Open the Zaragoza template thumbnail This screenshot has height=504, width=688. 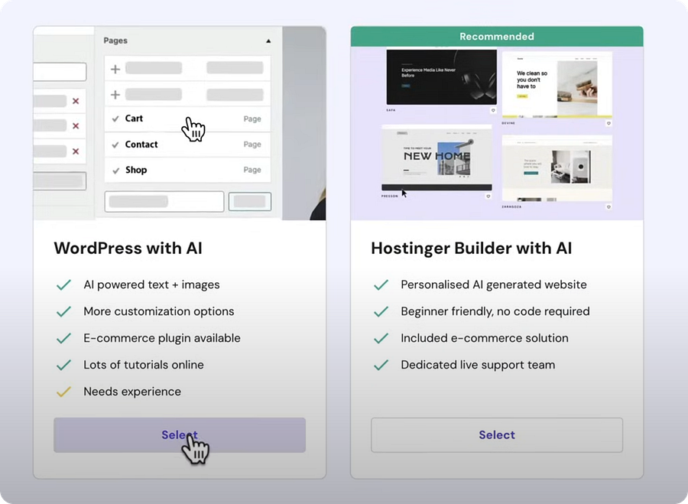click(x=557, y=168)
